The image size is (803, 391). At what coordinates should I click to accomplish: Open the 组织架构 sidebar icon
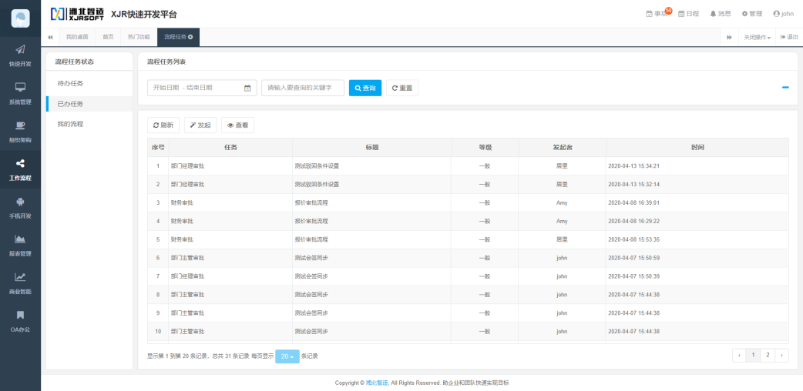(20, 125)
